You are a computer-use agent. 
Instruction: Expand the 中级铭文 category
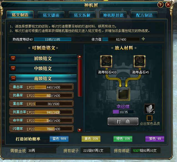[x=13, y=68]
